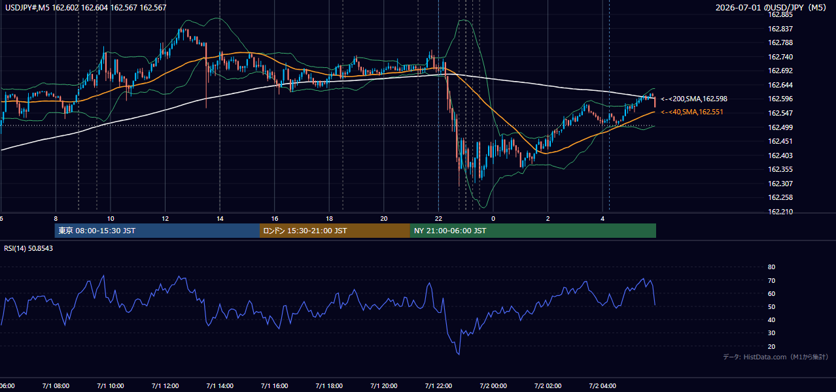836x392 pixels.
Task: Click hour label 22 on price chart axis
Action: point(438,218)
